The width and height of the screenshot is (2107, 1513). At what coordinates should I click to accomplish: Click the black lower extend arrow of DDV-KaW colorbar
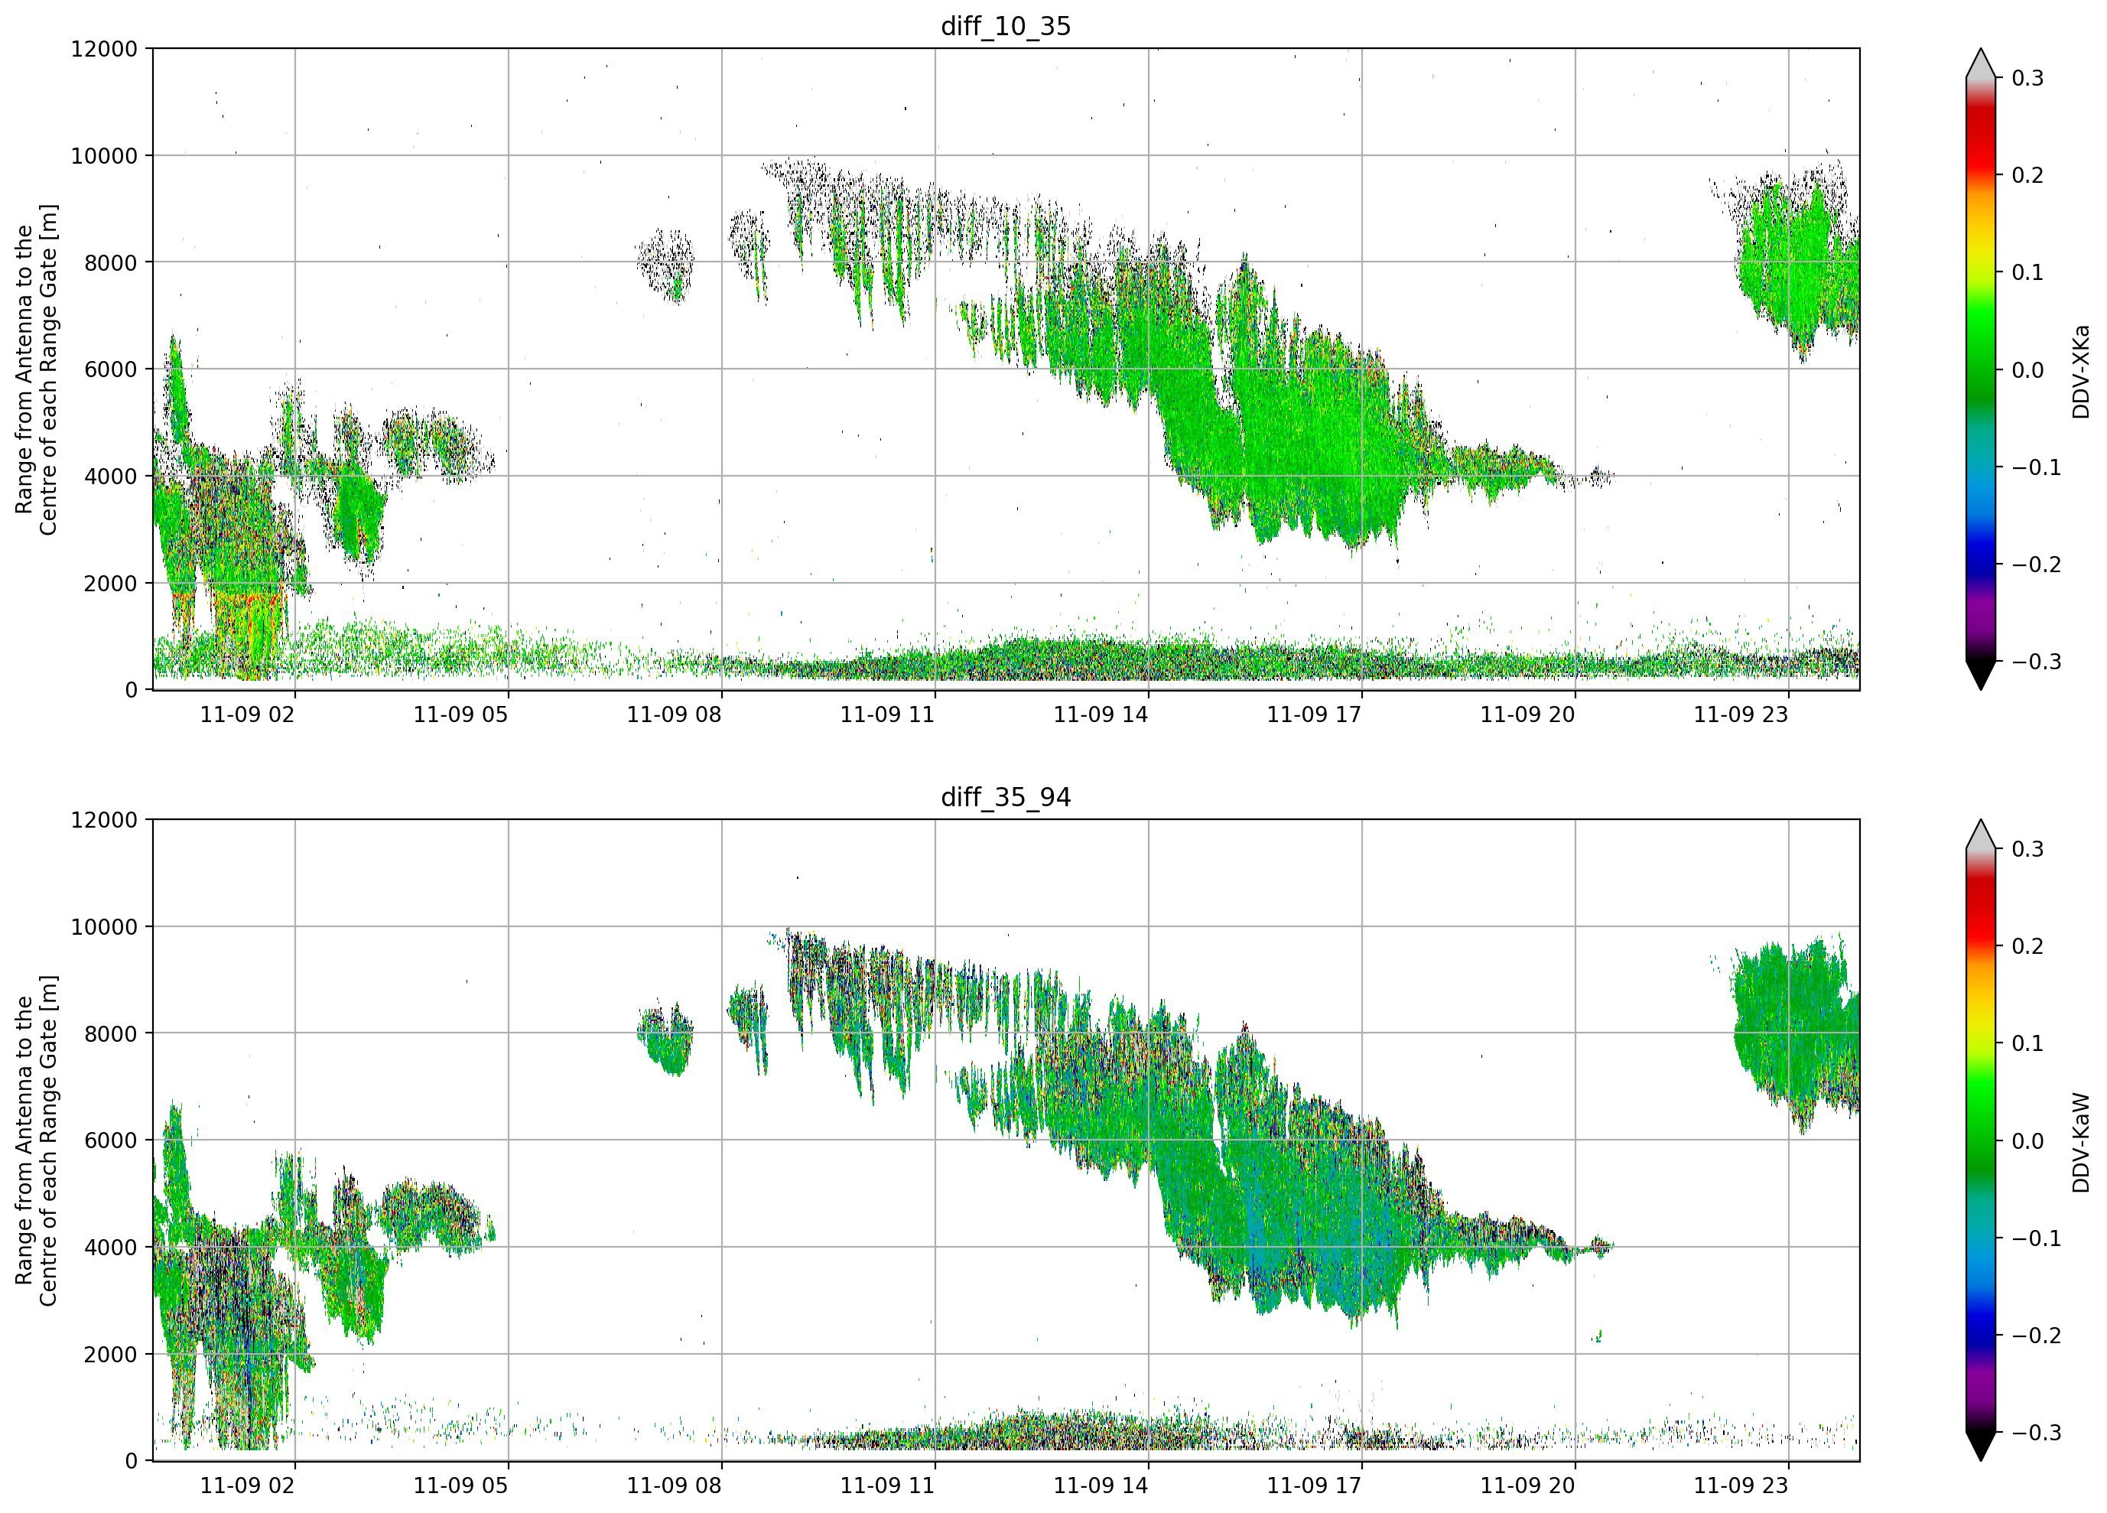click(x=1981, y=1446)
